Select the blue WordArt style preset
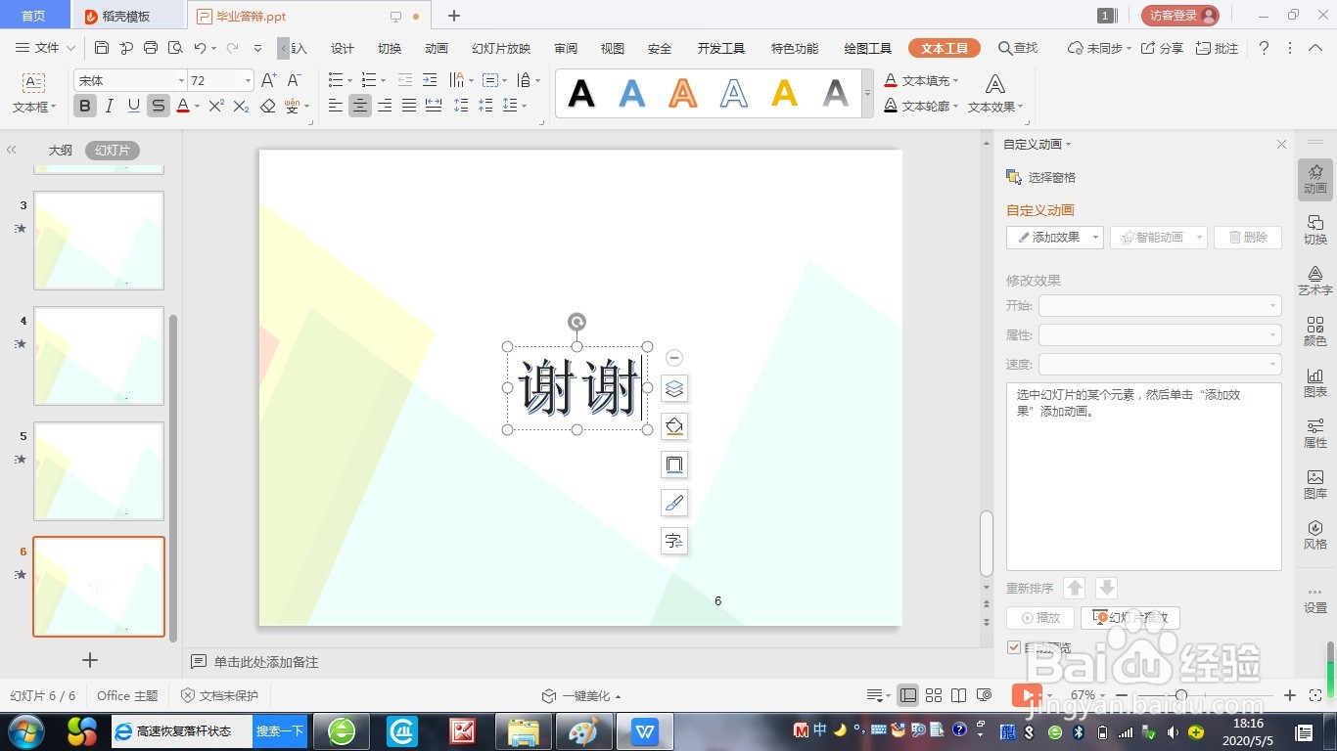This screenshot has width=1337, height=751. pyautogui.click(x=632, y=94)
